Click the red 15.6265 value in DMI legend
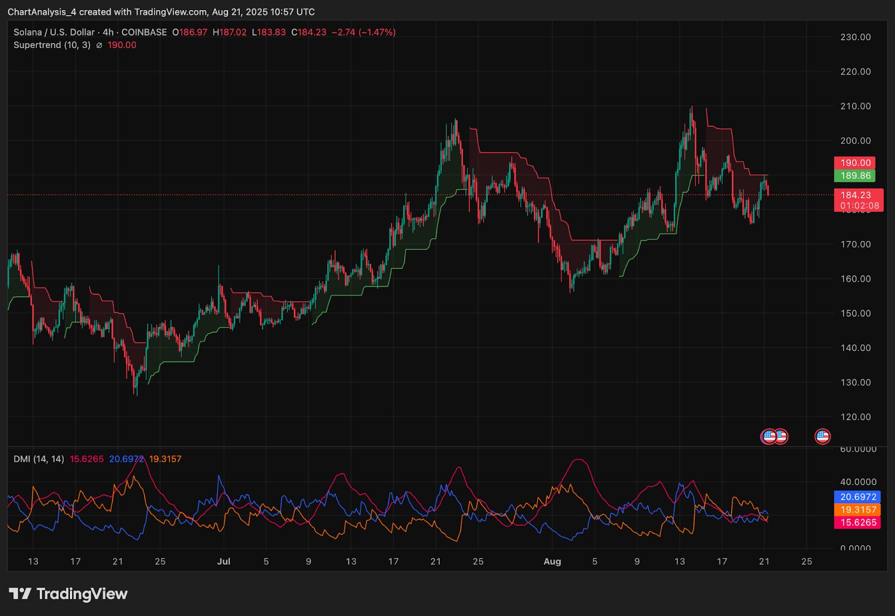 click(87, 459)
